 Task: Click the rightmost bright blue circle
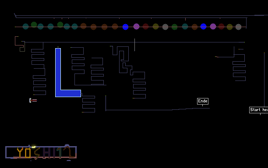point(203,26)
